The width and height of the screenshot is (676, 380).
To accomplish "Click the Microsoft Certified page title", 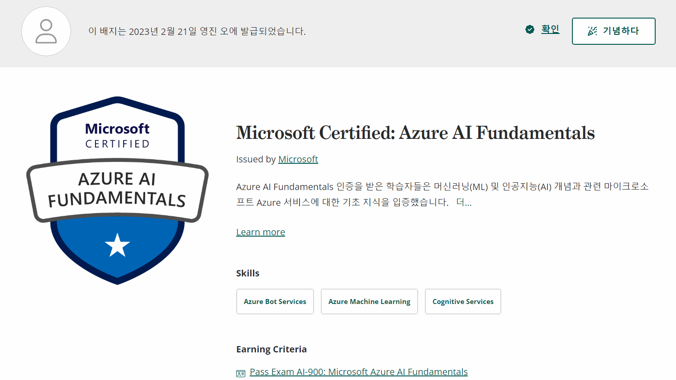I will pos(415,133).
